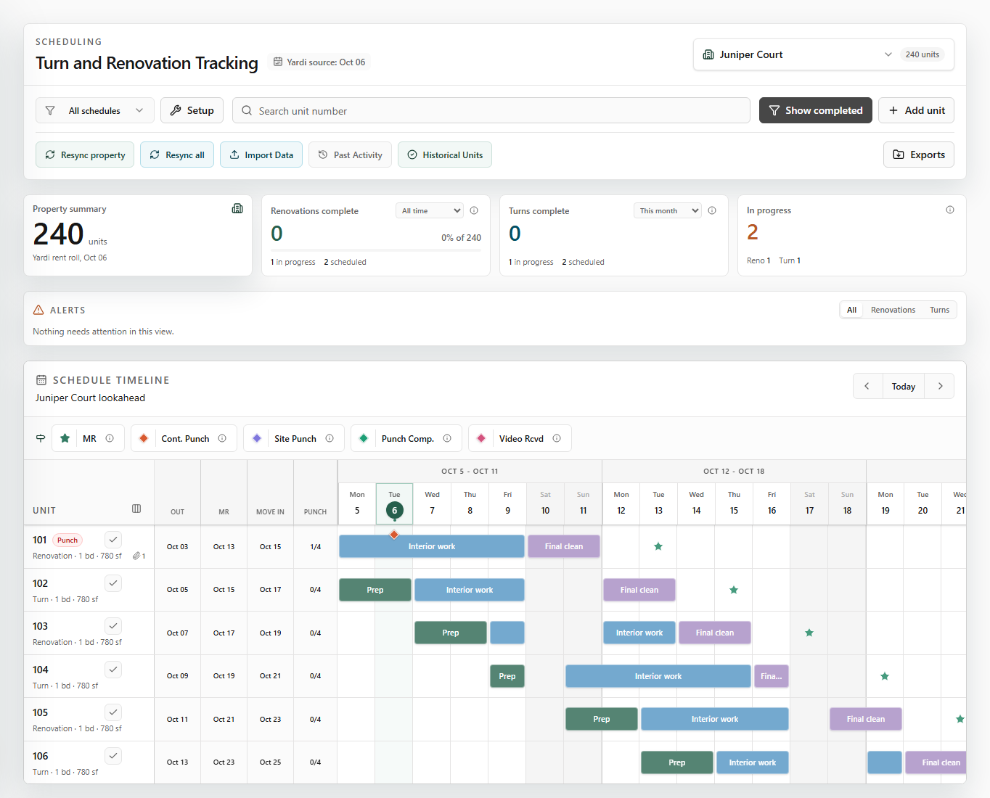Click the Add unit button
Screen dimensions: 990x798
click(916, 110)
